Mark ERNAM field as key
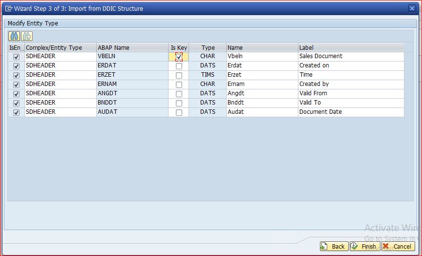The width and height of the screenshot is (422, 256). point(179,85)
